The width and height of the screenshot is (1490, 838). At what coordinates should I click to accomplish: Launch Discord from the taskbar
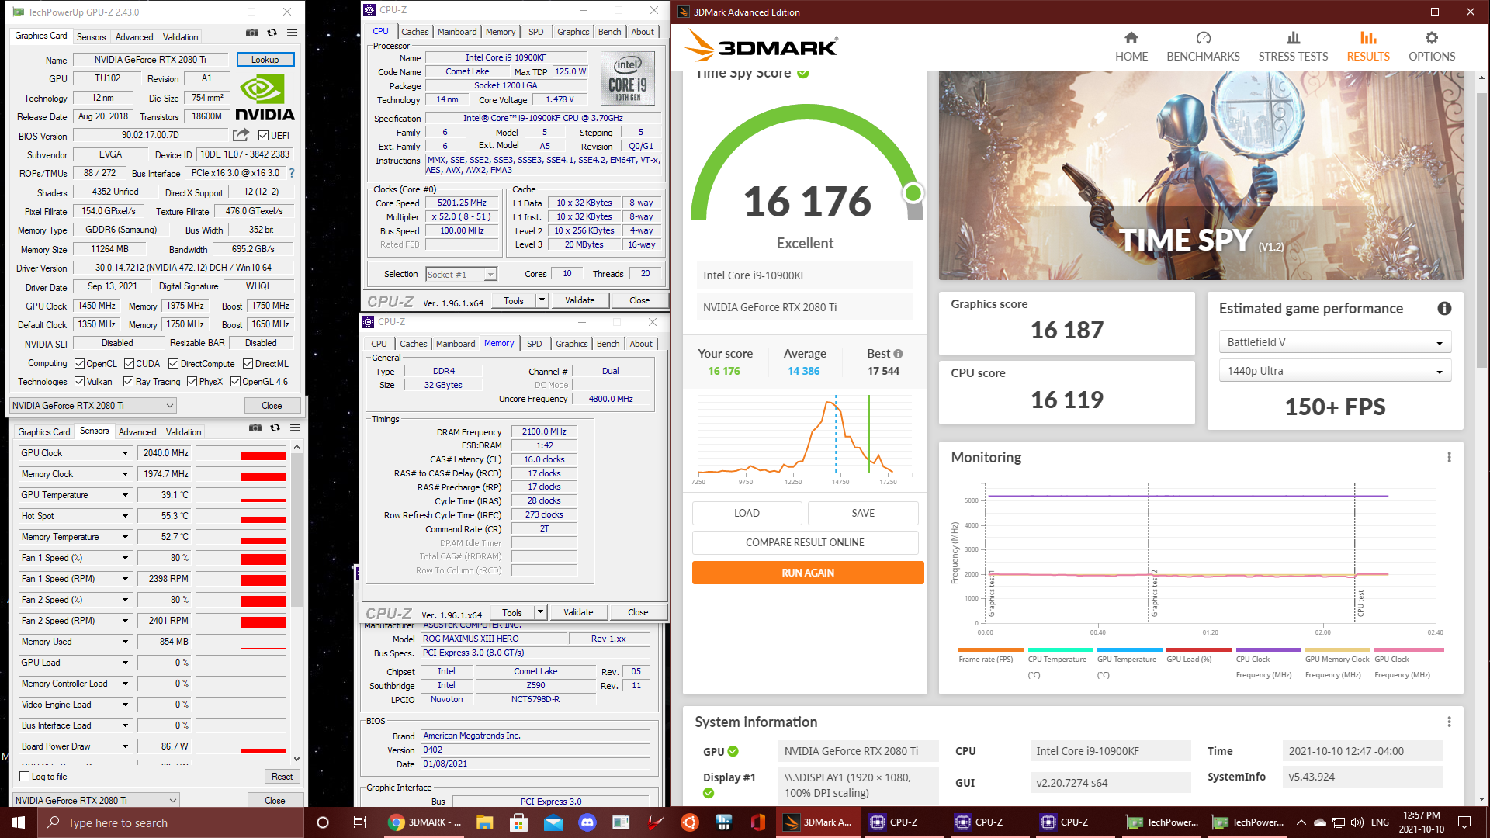click(587, 822)
